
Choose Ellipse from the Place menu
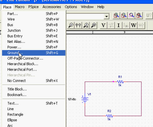pyautogui.click(x=34, y=120)
